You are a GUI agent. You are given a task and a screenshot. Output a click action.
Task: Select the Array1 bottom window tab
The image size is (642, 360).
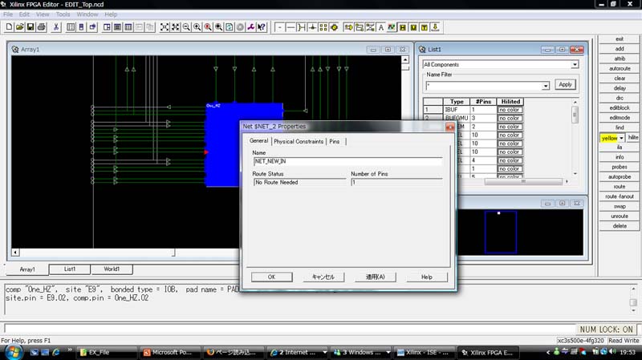coord(27,269)
